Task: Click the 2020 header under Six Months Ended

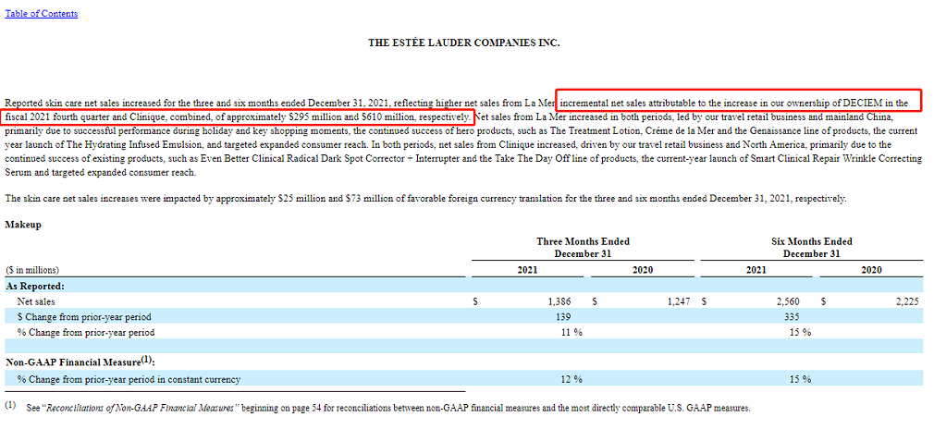Action: tap(871, 270)
